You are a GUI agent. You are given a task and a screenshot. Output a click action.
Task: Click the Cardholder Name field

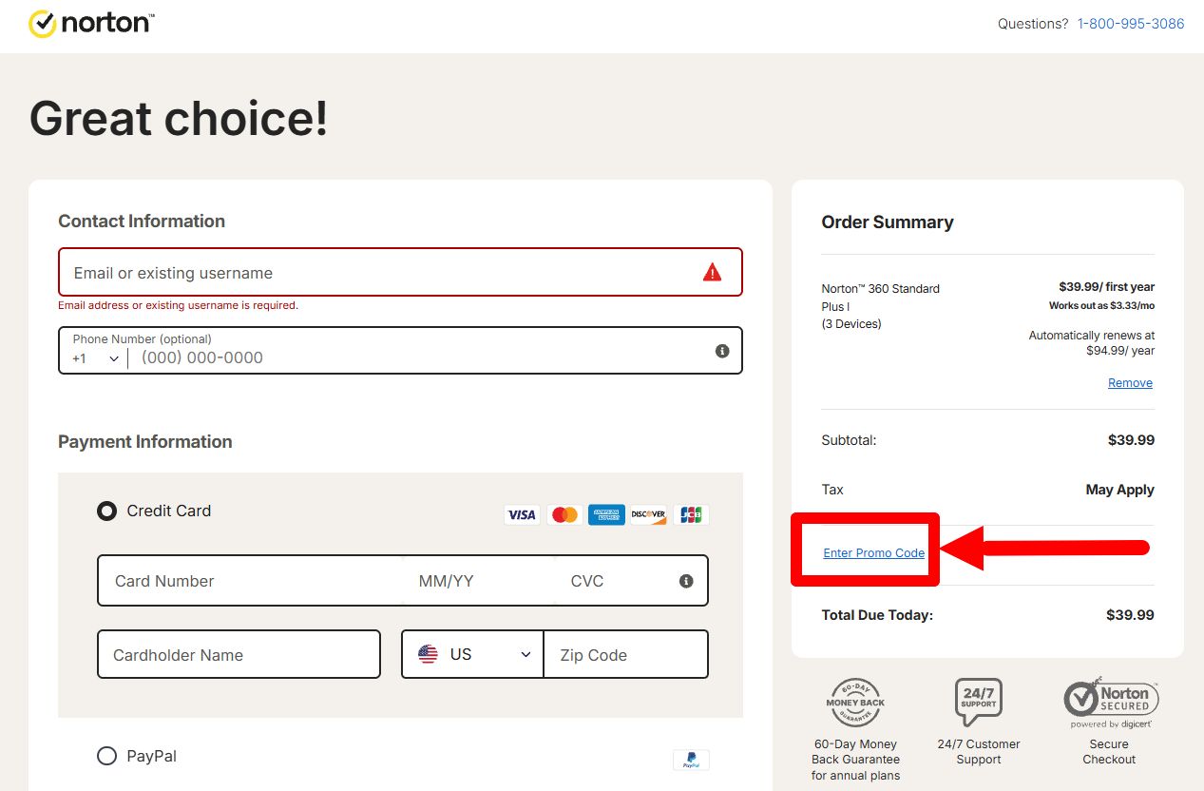239,654
